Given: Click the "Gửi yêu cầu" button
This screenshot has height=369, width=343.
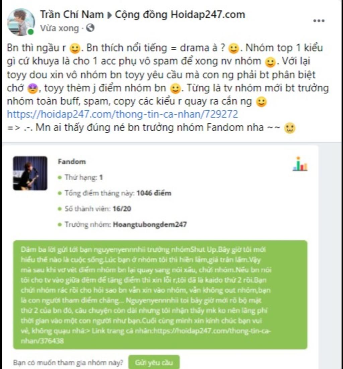Looking at the screenshot, I should click(x=154, y=362).
